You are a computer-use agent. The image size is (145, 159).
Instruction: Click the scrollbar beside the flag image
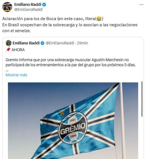(142, 99)
